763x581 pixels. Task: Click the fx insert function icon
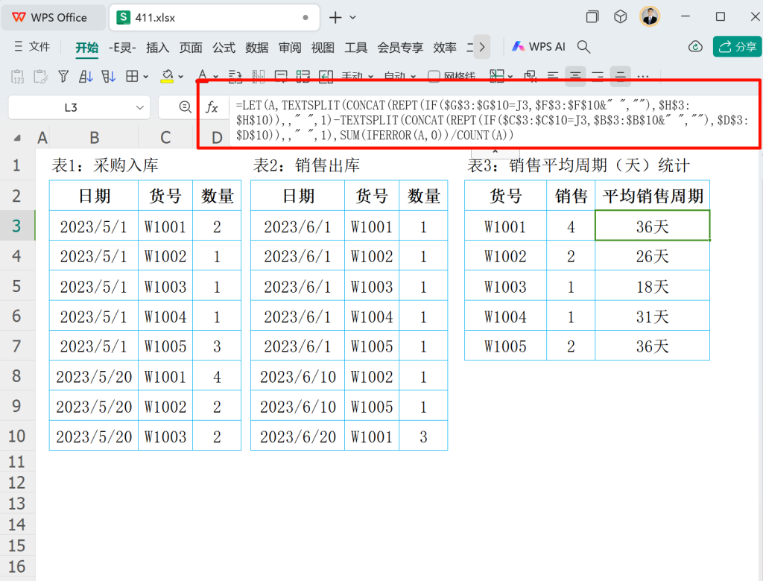(212, 107)
